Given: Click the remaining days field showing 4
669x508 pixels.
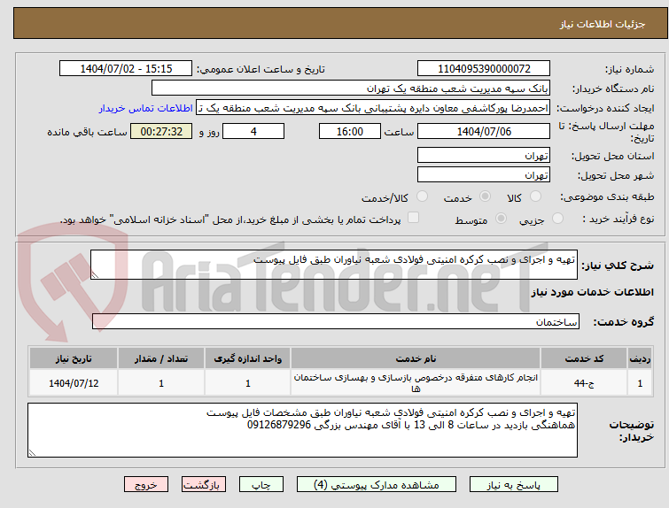Looking at the screenshot, I should click(253, 131).
